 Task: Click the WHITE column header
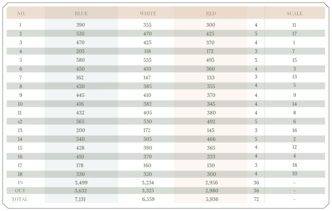pos(148,13)
